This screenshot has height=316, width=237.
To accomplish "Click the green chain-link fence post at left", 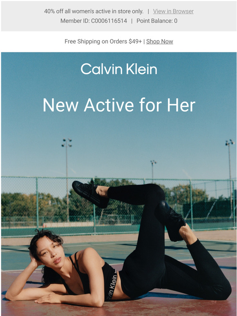I will point(37,203).
